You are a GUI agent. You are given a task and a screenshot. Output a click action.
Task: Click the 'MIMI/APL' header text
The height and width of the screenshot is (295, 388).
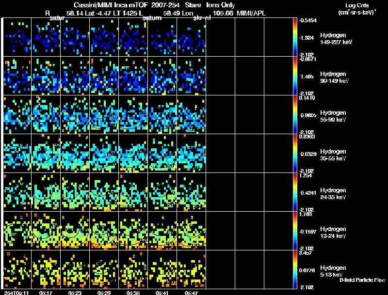[251, 14]
